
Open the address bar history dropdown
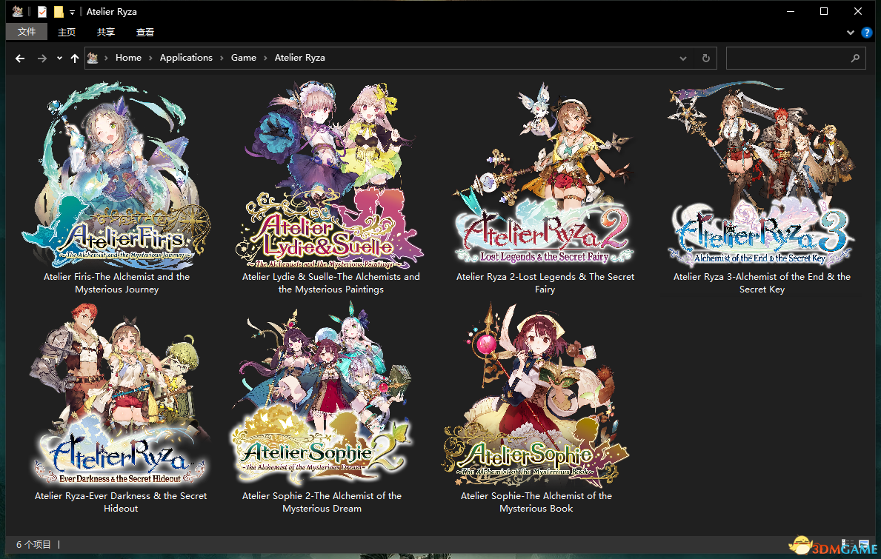[682, 58]
